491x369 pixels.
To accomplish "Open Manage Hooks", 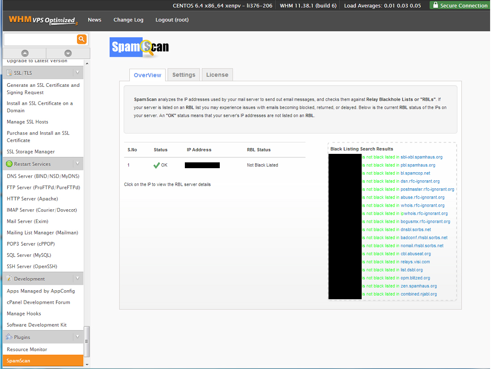I will pos(24,314).
